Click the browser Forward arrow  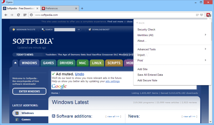pyautogui.click(x=12, y=15)
